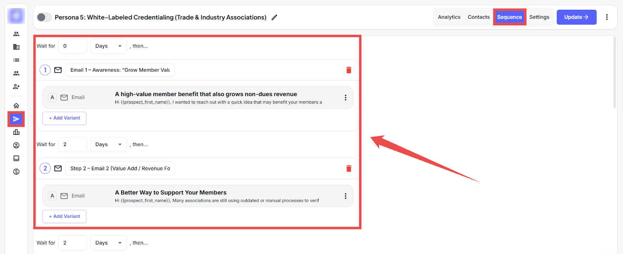Open the bottom Days unit dropdown
623x254 pixels.
tap(109, 243)
